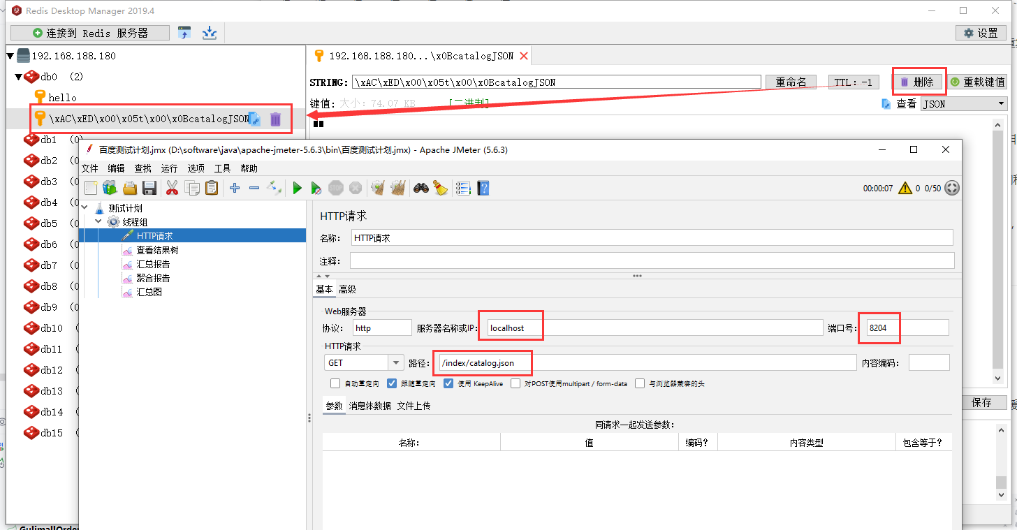The height and width of the screenshot is (530, 1017).
Task: Click the grey Shutdown X icon
Action: (x=356, y=188)
